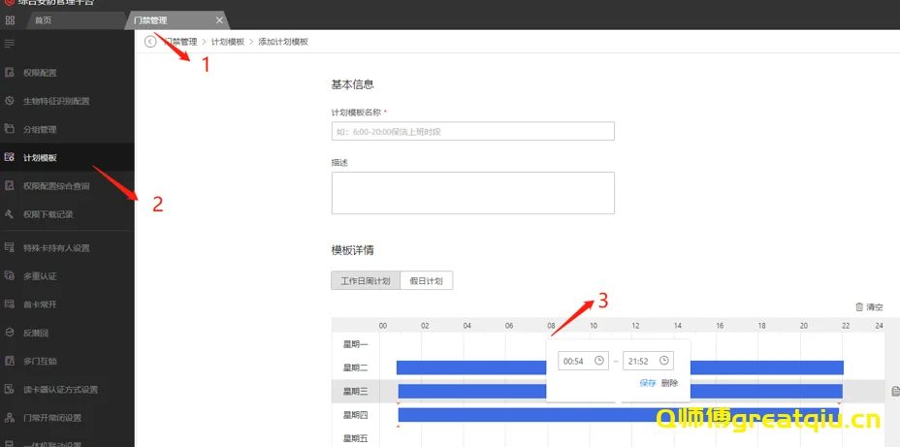Collapse sidebar with the hamburger menu icon

pos(10,44)
